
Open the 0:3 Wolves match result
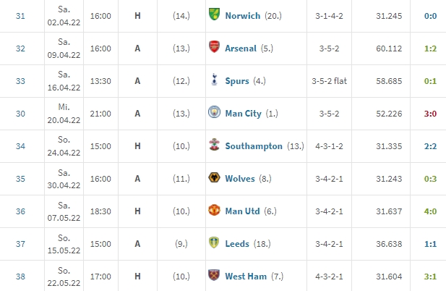430,179
